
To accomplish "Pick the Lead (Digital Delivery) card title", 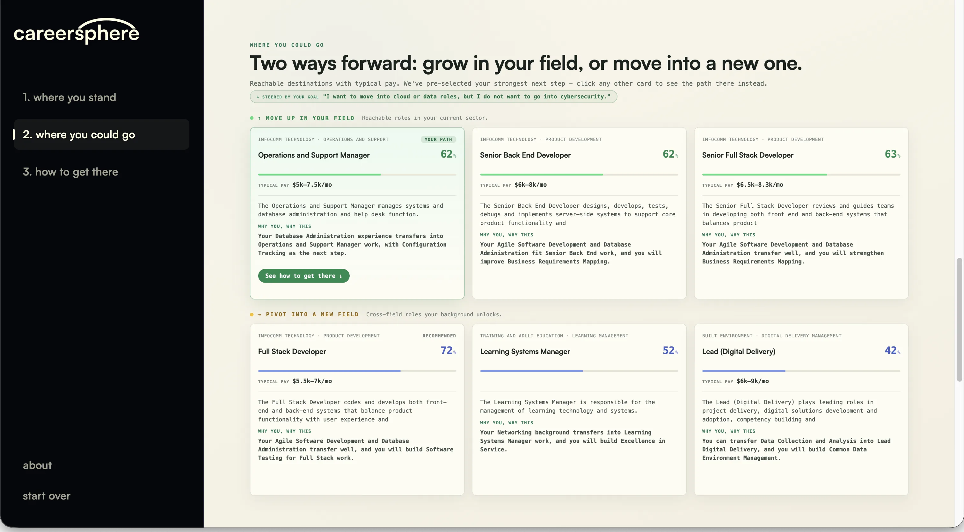I will (x=738, y=351).
